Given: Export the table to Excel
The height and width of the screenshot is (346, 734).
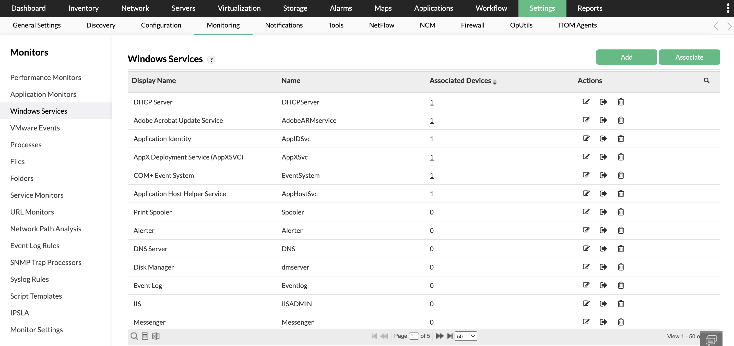Looking at the screenshot, I should coord(156,336).
